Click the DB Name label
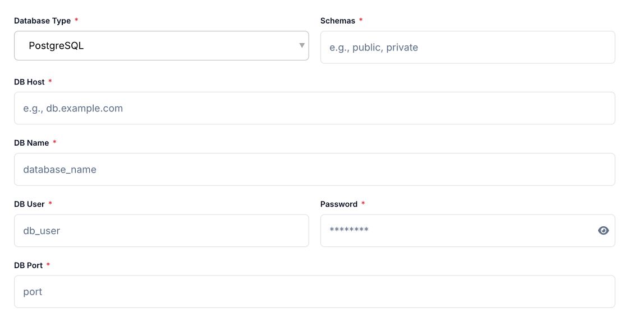Viewport: 628px width, 336px height. (31, 143)
